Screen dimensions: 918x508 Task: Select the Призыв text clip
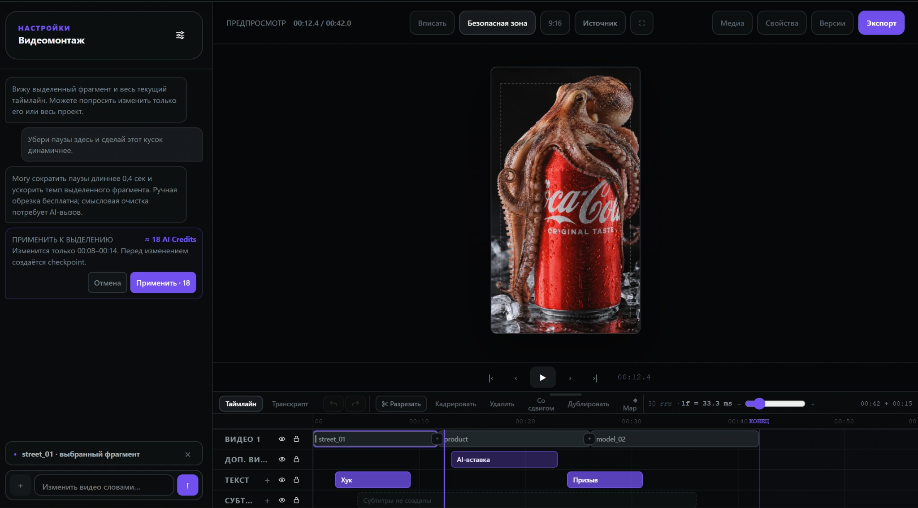click(x=605, y=480)
